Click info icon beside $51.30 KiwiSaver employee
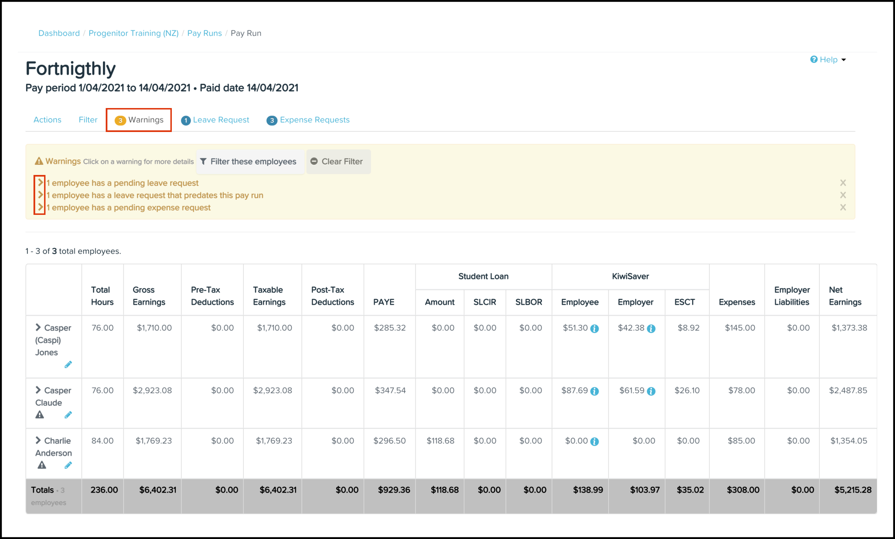 (594, 329)
